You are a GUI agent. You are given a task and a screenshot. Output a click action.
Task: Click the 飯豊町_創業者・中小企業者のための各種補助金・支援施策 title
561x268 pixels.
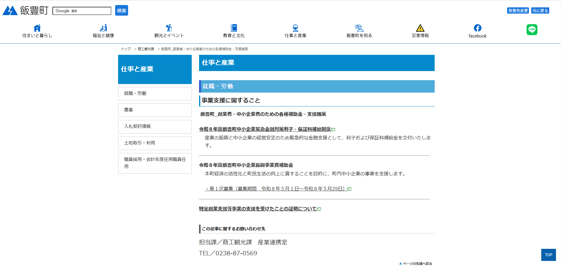click(263, 114)
